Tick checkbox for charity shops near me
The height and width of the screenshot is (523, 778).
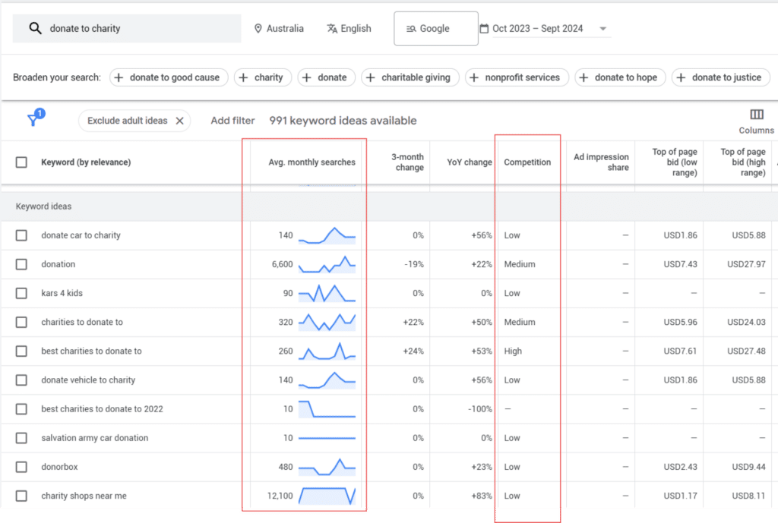21,496
